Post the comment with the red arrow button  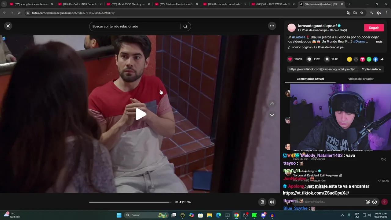384,202
